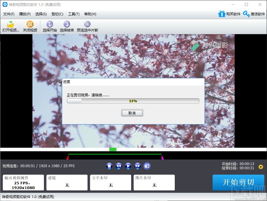Take a snapshot with the camera icon
This screenshot has height=201, width=267.
(147, 166)
